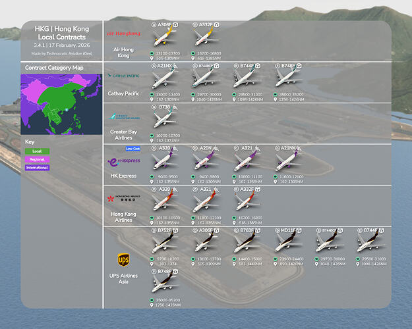Image resolution: width=412 pixels, height=329 pixels.
Task: Select the green Local key swatch
Action: pos(37,151)
